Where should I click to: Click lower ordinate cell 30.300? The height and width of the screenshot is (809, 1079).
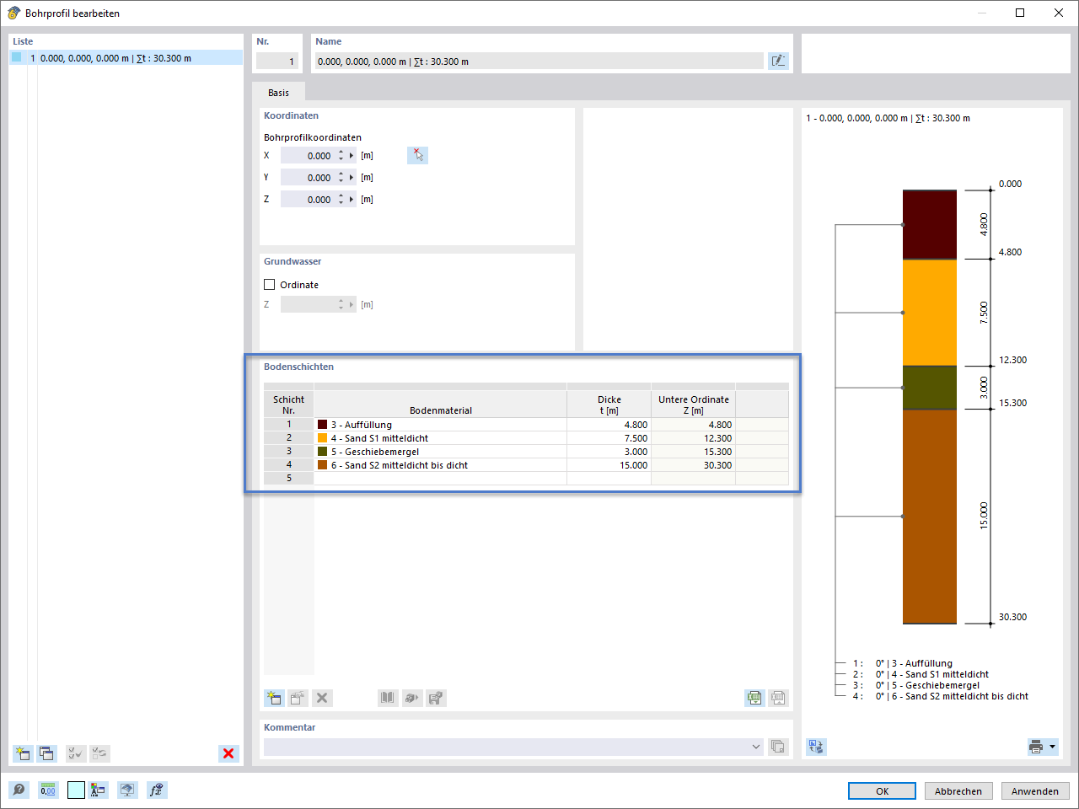[x=693, y=465]
